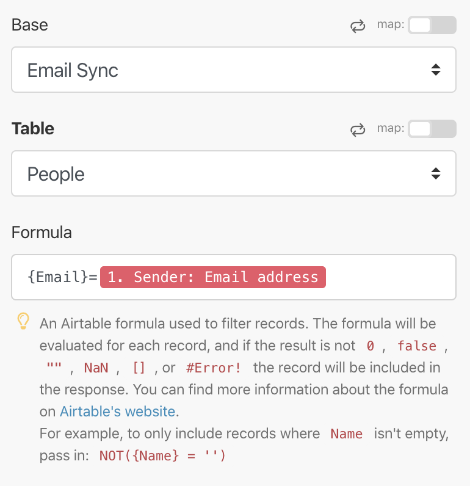Click the bold Table field label
The height and width of the screenshot is (486, 470).
[x=33, y=129]
